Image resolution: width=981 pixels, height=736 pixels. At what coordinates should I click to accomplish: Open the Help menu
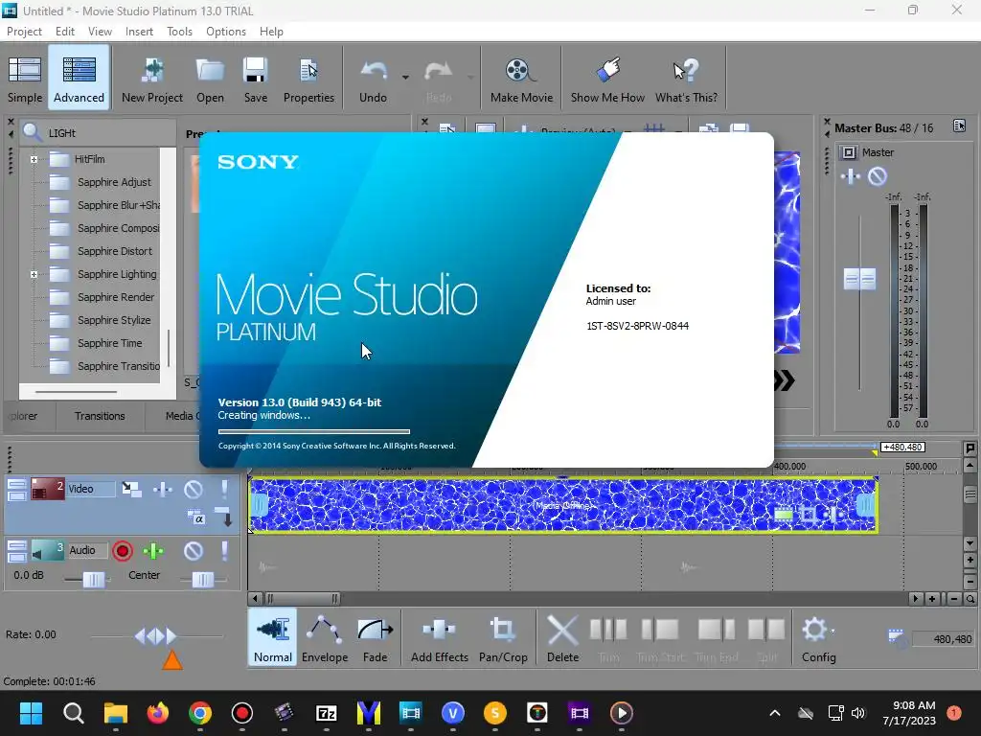[271, 32]
